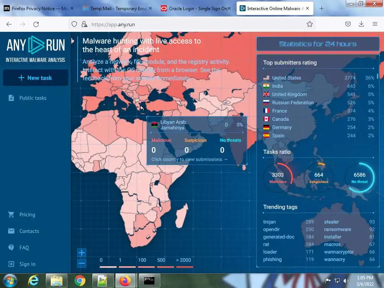
Task: Click the Public tasks document icon
Action: (11, 98)
